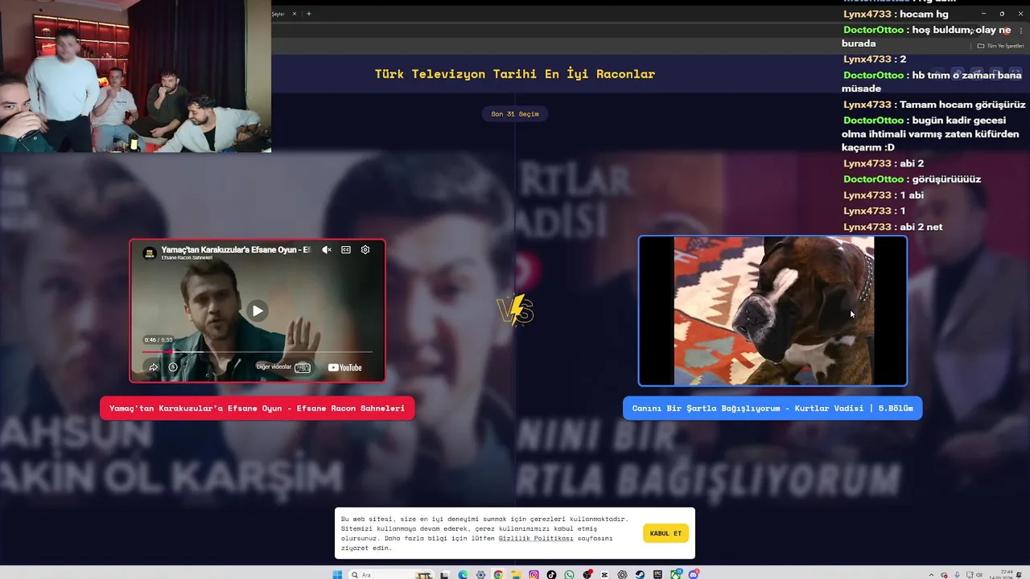Open the Yamaç'tan Karakuzular'a title link in the player
This screenshot has width=1030, height=579.
coord(235,250)
